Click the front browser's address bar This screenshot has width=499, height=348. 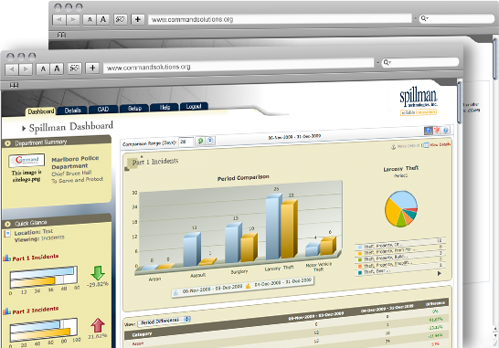(239, 65)
